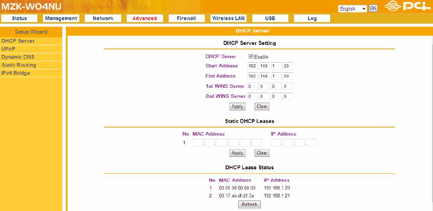Apply the DHCP Server Setting
The height and width of the screenshot is (211, 433).
coord(237,106)
